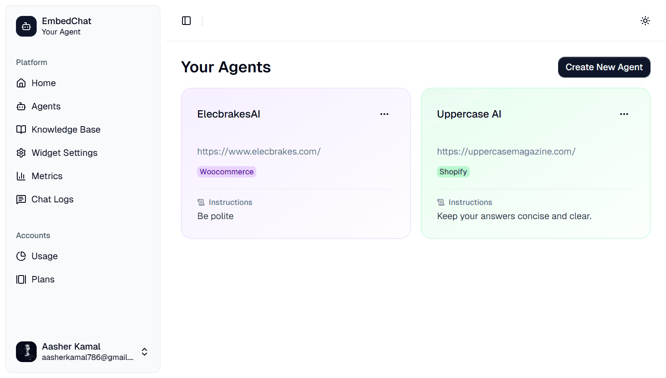Click Aasher Kamal's profile avatar
Image resolution: width=666 pixels, height=378 pixels.
(26, 352)
